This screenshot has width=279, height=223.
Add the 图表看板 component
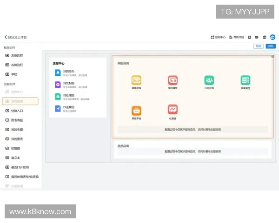tap(14, 120)
